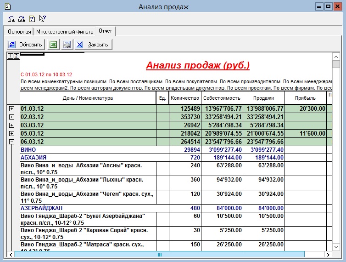The image size is (346, 262).
Task: Click the vertical scrollbar up arrow
Action: 336,57
